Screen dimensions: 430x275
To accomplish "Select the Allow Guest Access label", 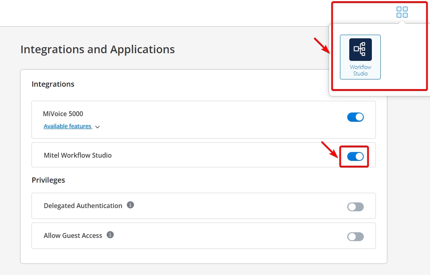I will coord(73,235).
